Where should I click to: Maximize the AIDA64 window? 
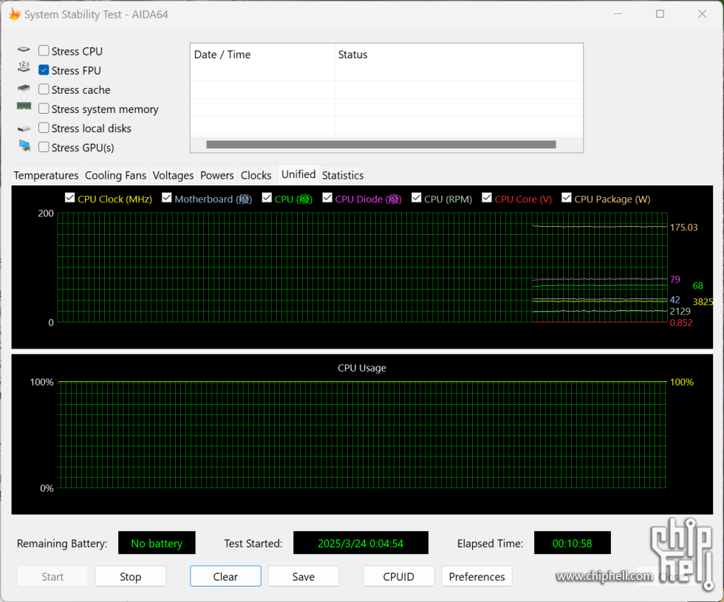660,14
